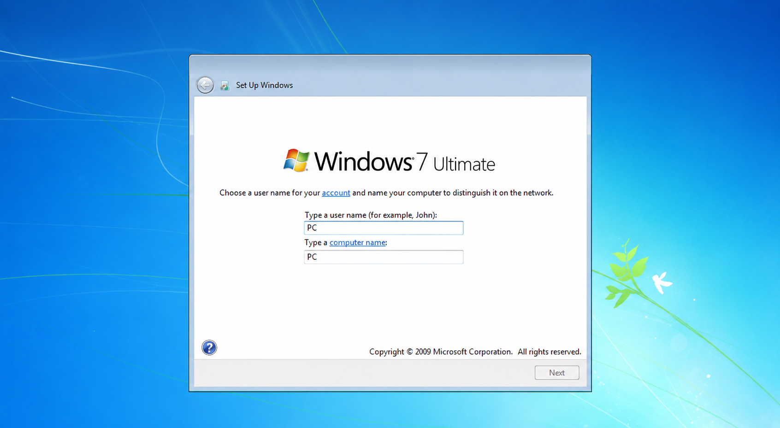The width and height of the screenshot is (780, 428).
Task: Click the Set Up Windows title text
Action: pyautogui.click(x=264, y=85)
